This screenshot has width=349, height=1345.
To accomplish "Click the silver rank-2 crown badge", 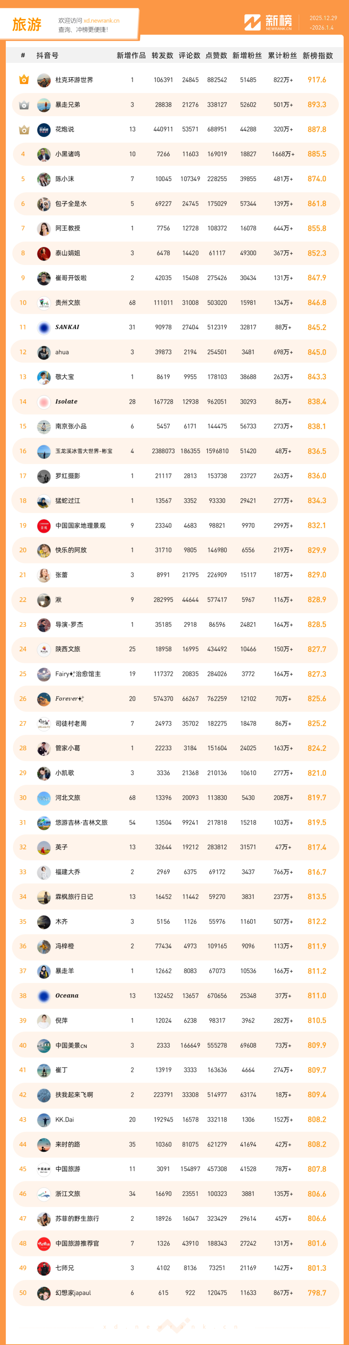I will point(24,105).
